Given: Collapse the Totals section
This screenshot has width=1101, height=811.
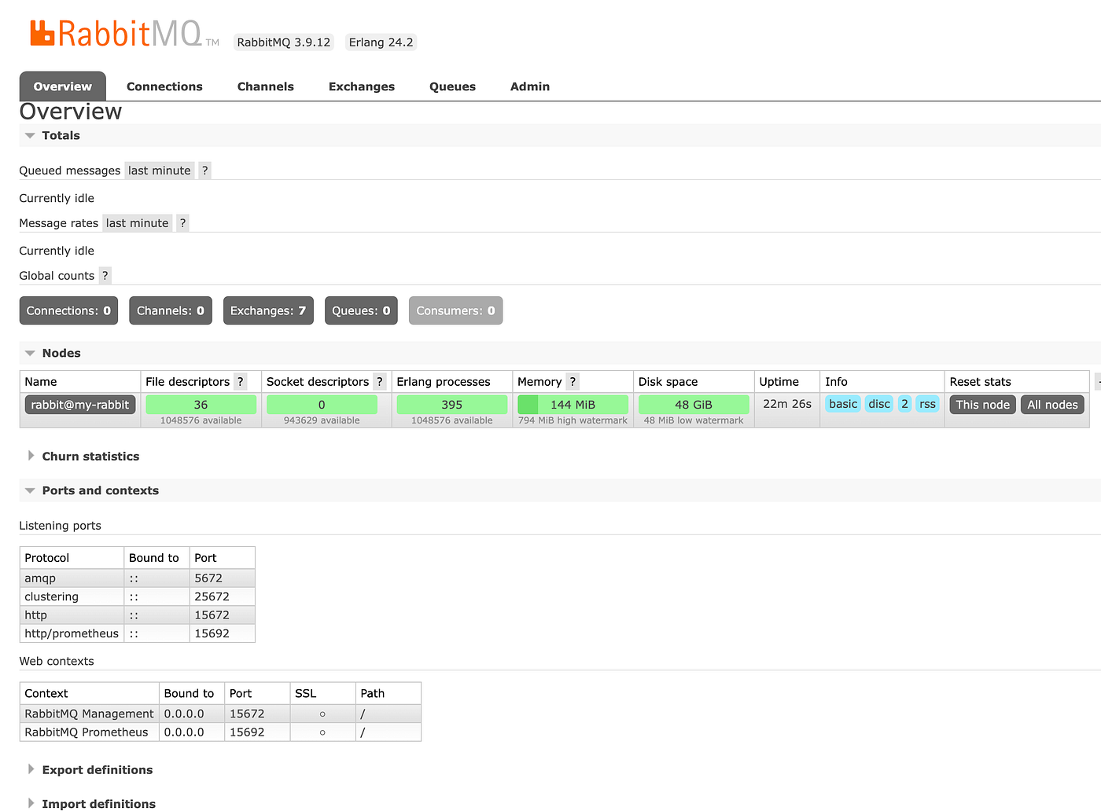Looking at the screenshot, I should pos(61,135).
